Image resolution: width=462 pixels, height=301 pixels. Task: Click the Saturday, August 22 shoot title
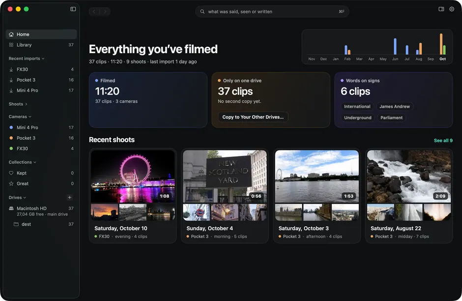(x=396, y=229)
